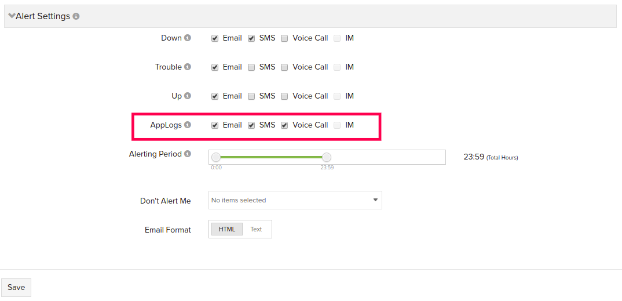Click the Don't Alert Me dropdown arrow

pos(375,200)
